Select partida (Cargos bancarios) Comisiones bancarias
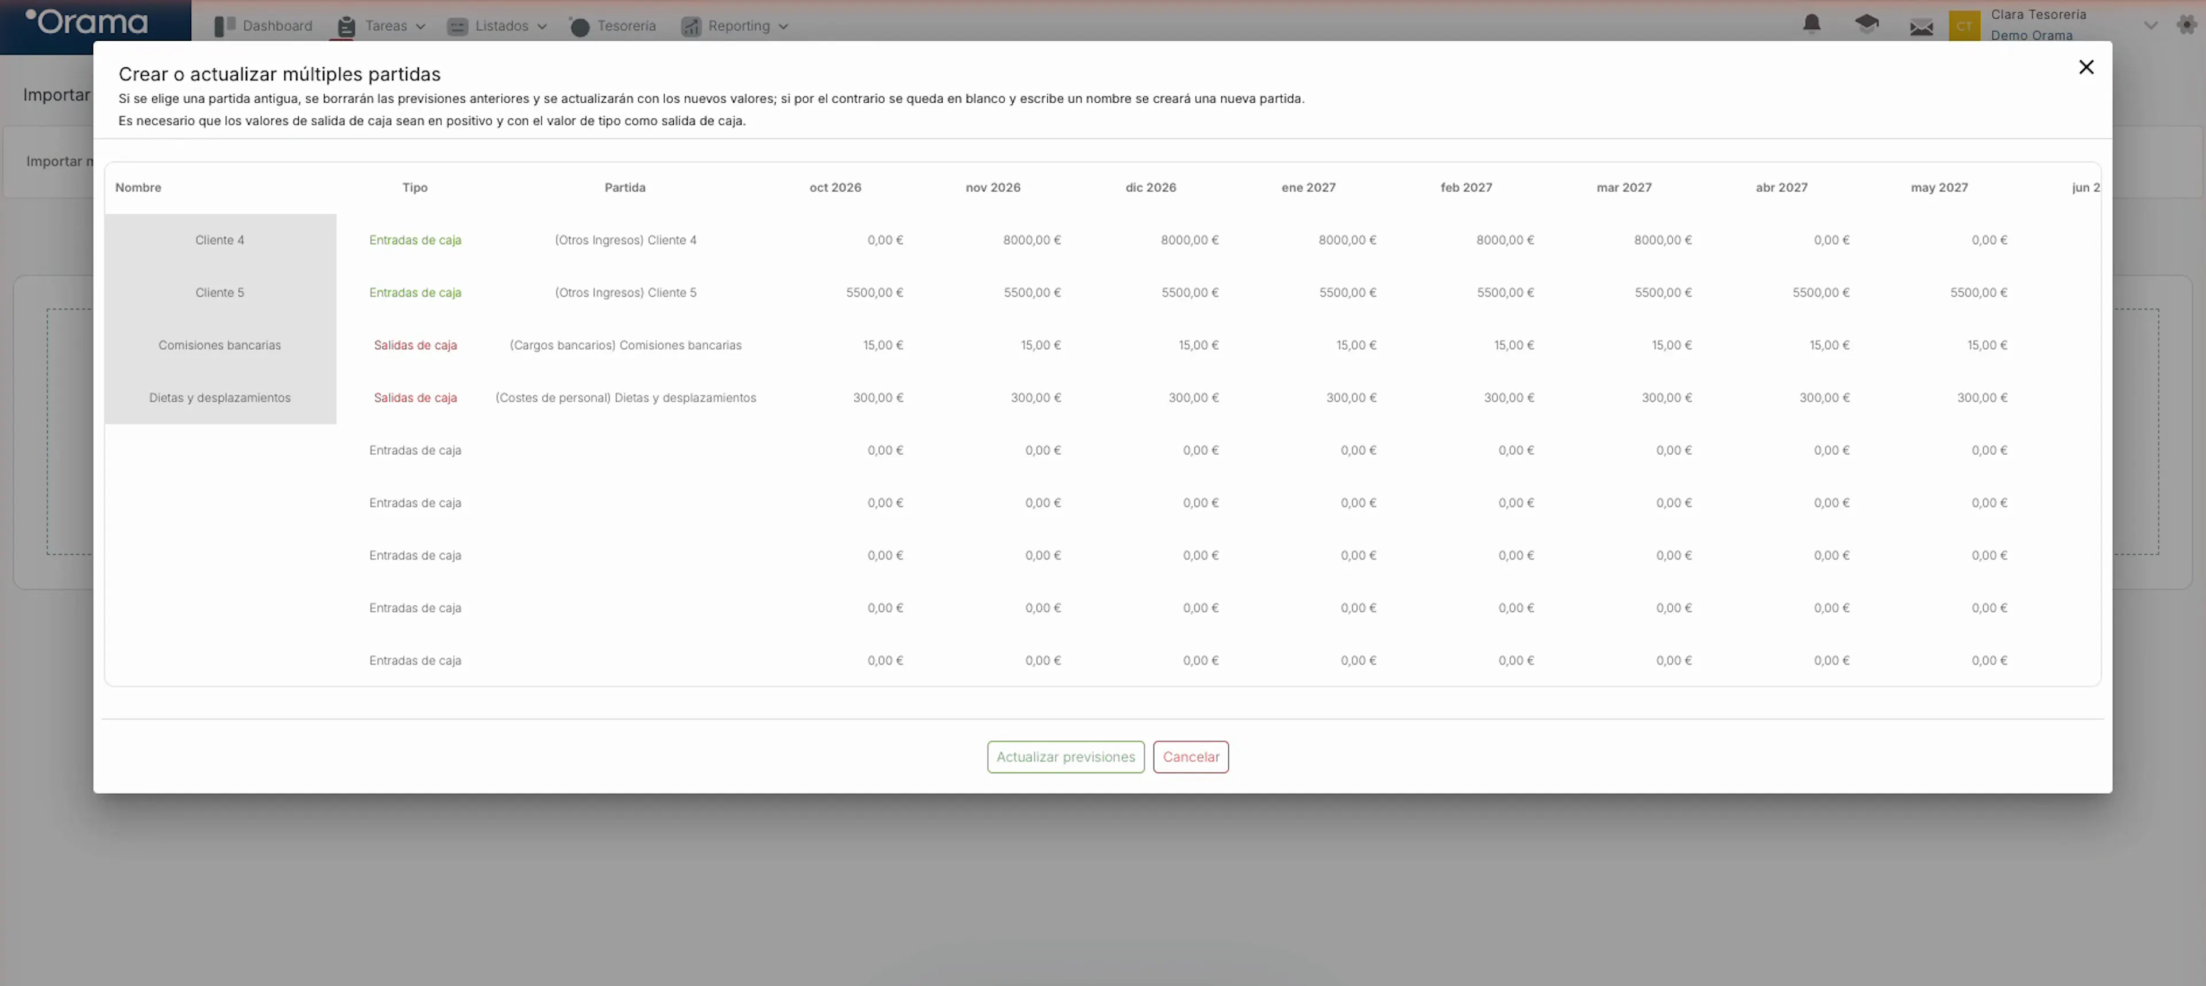 point(625,345)
